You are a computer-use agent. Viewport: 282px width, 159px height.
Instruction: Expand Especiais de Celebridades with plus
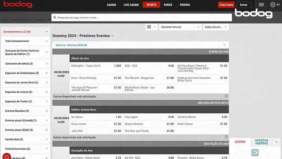pos(47,73)
